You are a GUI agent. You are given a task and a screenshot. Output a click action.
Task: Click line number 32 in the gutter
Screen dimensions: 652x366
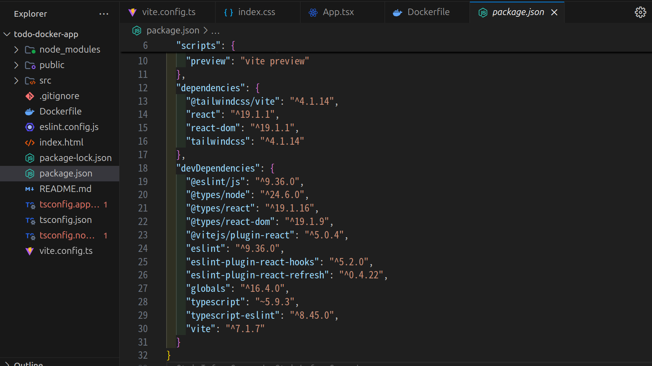click(143, 355)
